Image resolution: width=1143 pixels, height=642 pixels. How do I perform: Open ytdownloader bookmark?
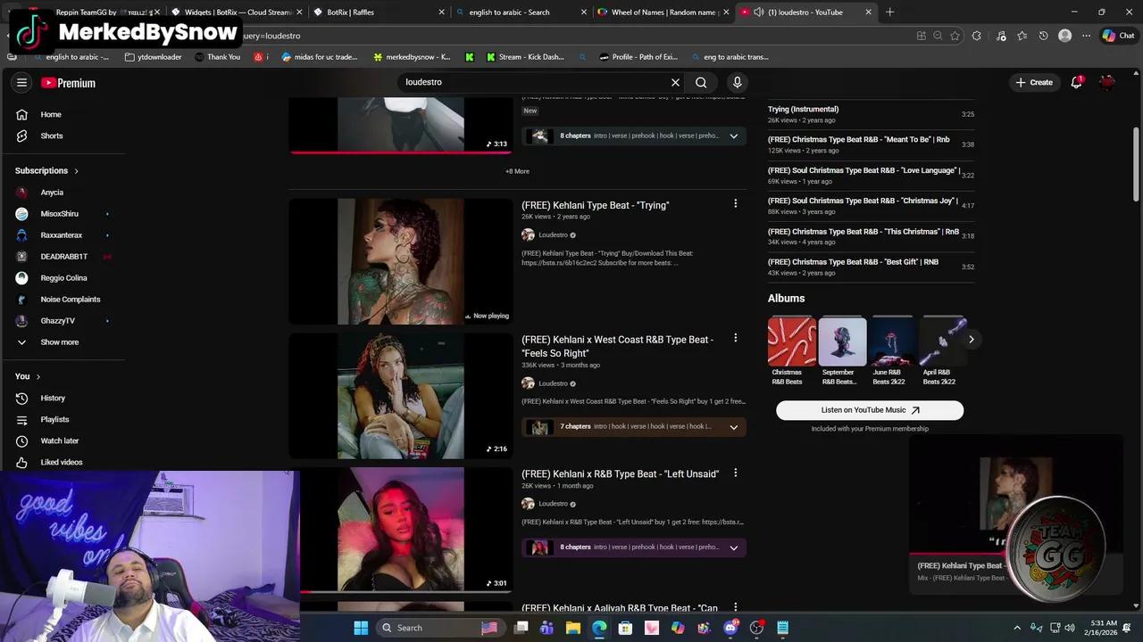(x=154, y=57)
